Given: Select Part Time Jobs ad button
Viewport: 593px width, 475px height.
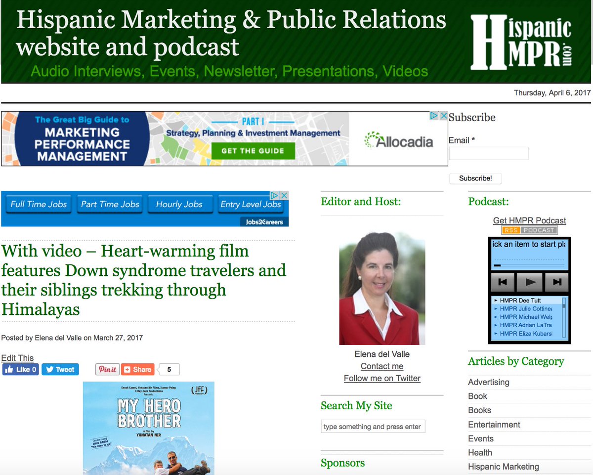Looking at the screenshot, I should click(x=110, y=204).
